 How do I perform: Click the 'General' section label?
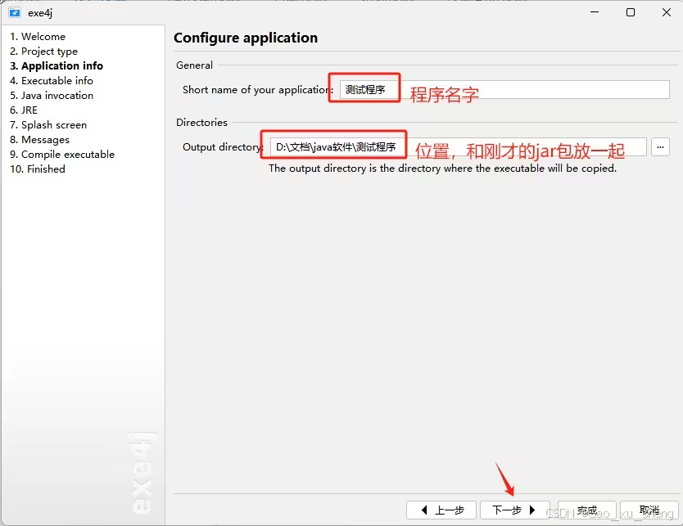[x=194, y=65]
